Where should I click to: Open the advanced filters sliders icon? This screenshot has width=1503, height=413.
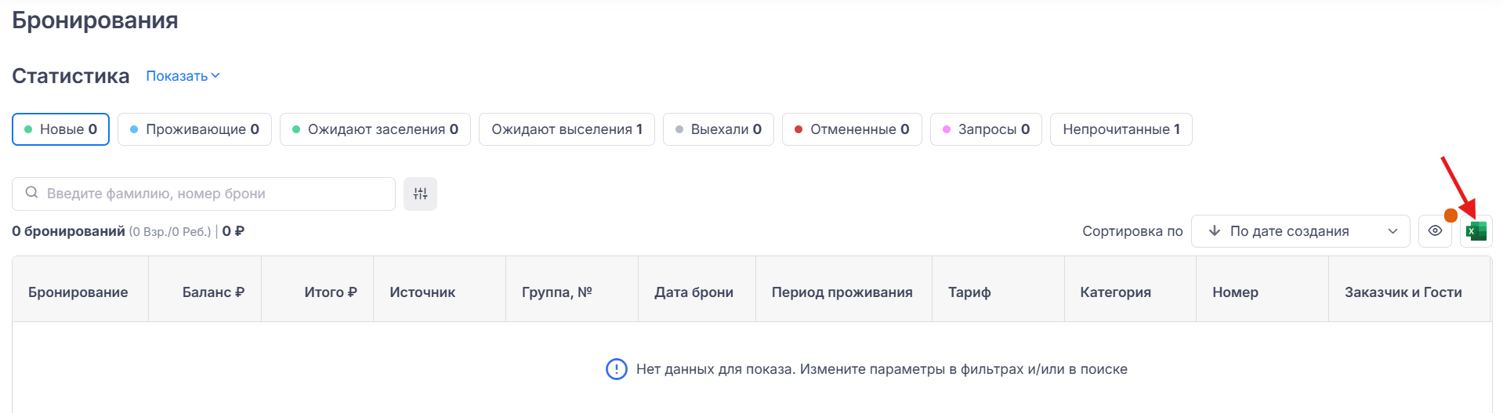coord(420,194)
